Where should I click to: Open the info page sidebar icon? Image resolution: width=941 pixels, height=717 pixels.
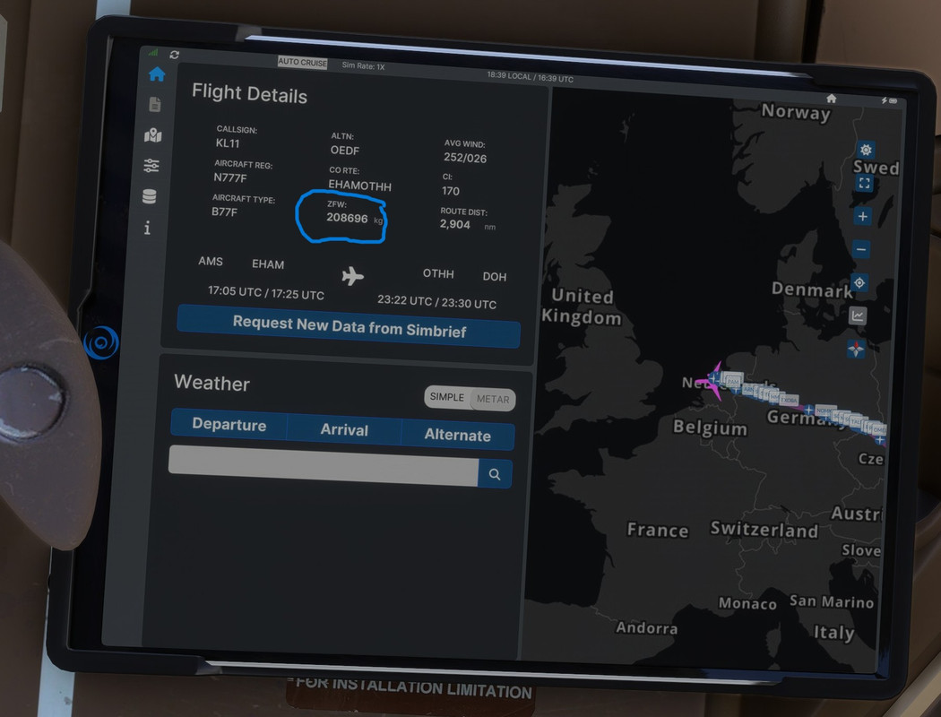coord(147,228)
